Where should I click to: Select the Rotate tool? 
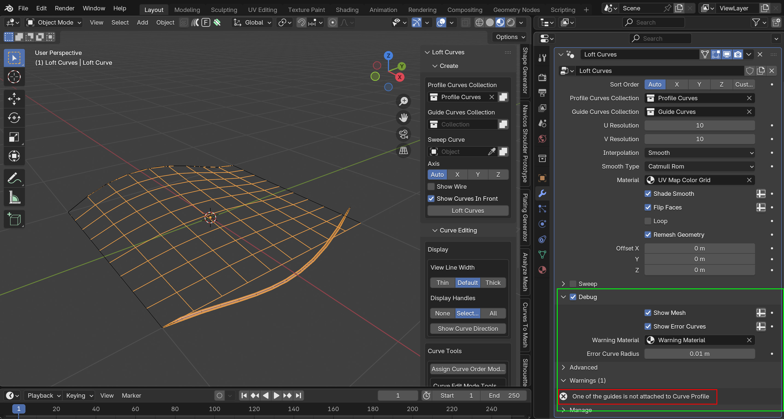point(14,118)
